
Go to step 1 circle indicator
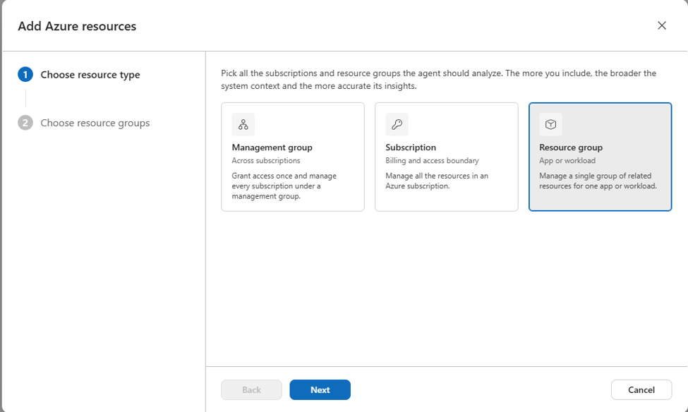(x=25, y=75)
